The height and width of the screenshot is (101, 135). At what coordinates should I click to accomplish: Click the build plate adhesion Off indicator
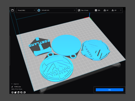coord(114,10)
